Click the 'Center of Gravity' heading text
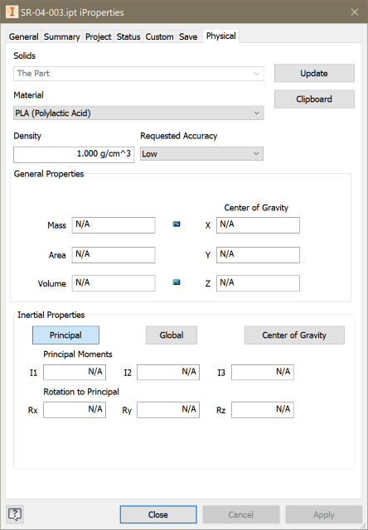The width and height of the screenshot is (368, 530). coord(256,208)
